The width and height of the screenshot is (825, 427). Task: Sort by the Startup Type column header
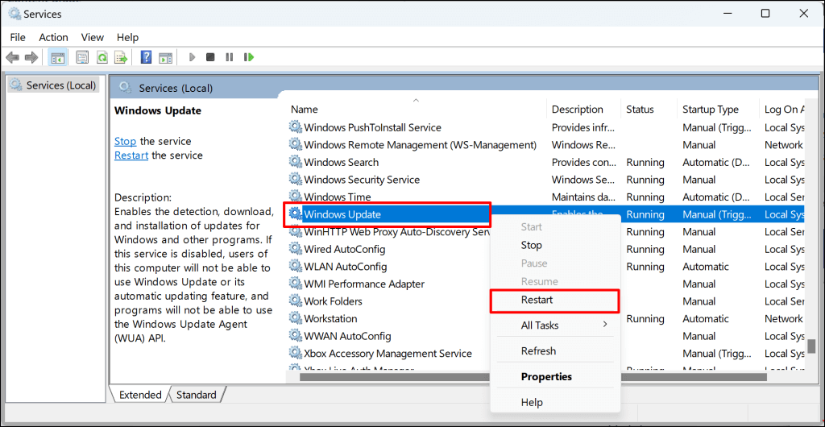718,110
